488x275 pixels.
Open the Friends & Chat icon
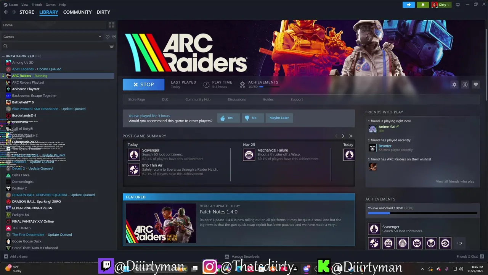click(482, 256)
